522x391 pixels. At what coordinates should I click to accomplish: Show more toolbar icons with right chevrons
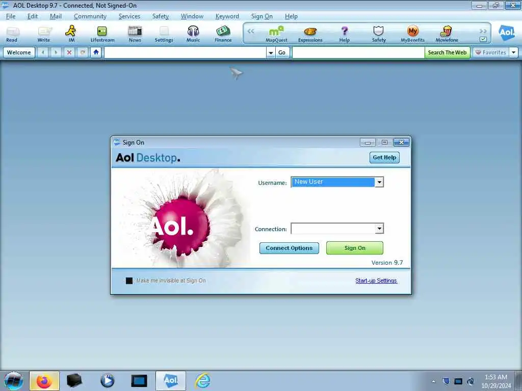(x=483, y=31)
